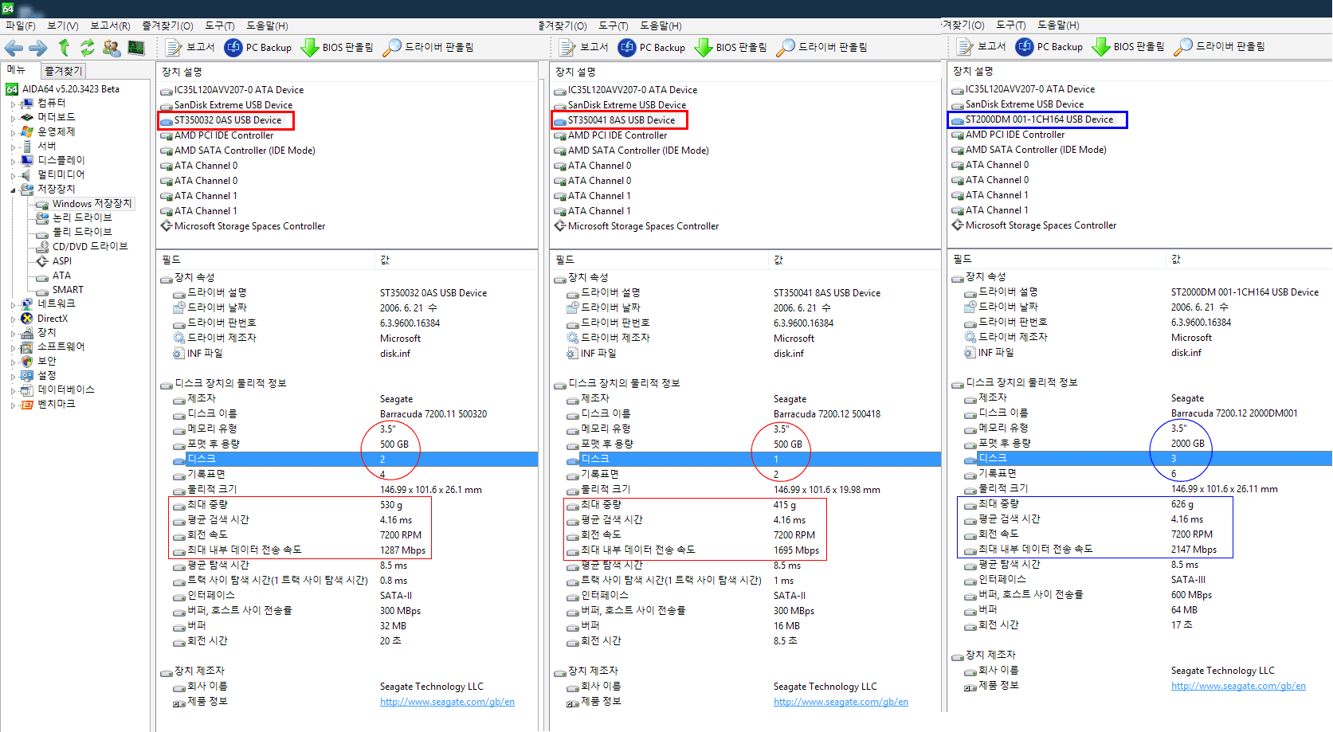Select the 네트워크 network icon
The width and height of the screenshot is (1333, 732).
(27, 303)
